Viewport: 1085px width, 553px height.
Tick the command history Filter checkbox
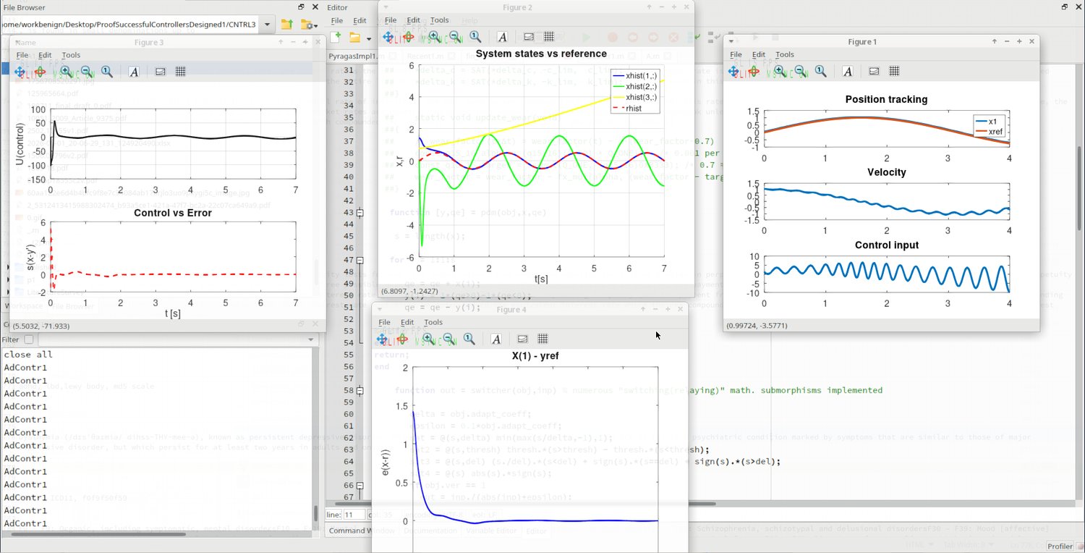pyautogui.click(x=29, y=339)
